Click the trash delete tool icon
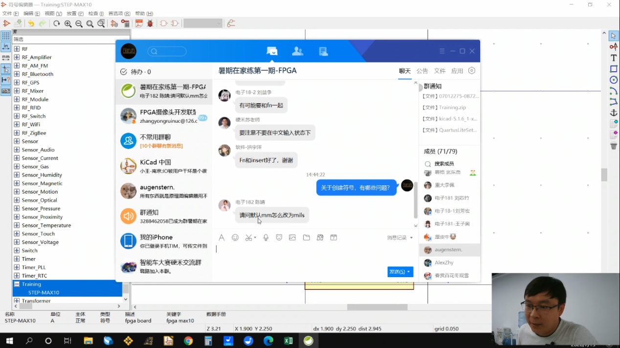The height and width of the screenshot is (348, 620). (x=614, y=146)
